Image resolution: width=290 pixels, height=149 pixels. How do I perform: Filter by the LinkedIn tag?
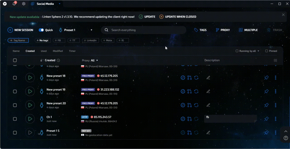91,40
